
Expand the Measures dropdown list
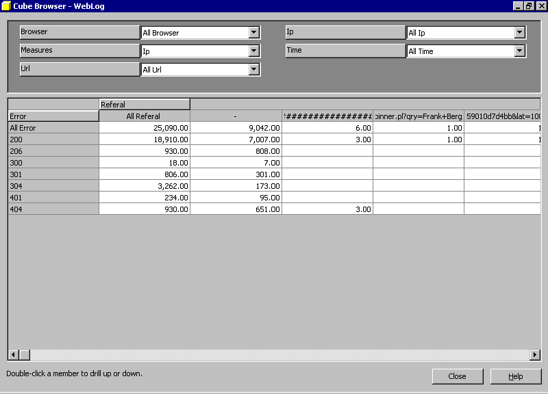[x=254, y=51]
